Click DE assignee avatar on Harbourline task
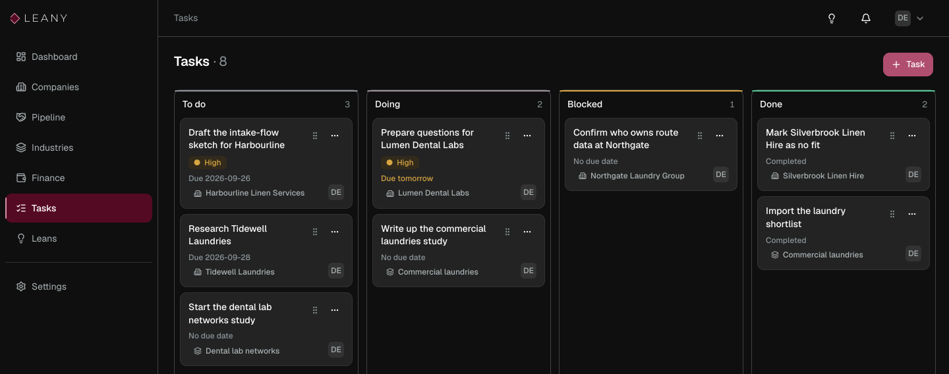 (336, 192)
